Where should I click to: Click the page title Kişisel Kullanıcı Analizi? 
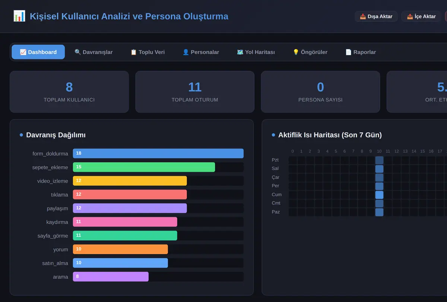point(129,16)
